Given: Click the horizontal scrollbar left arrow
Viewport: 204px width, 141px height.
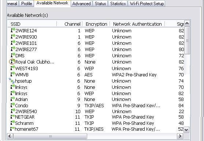Looking at the screenshot, I should [x=10, y=136].
